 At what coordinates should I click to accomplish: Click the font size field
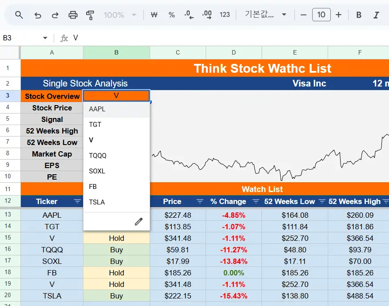click(321, 15)
